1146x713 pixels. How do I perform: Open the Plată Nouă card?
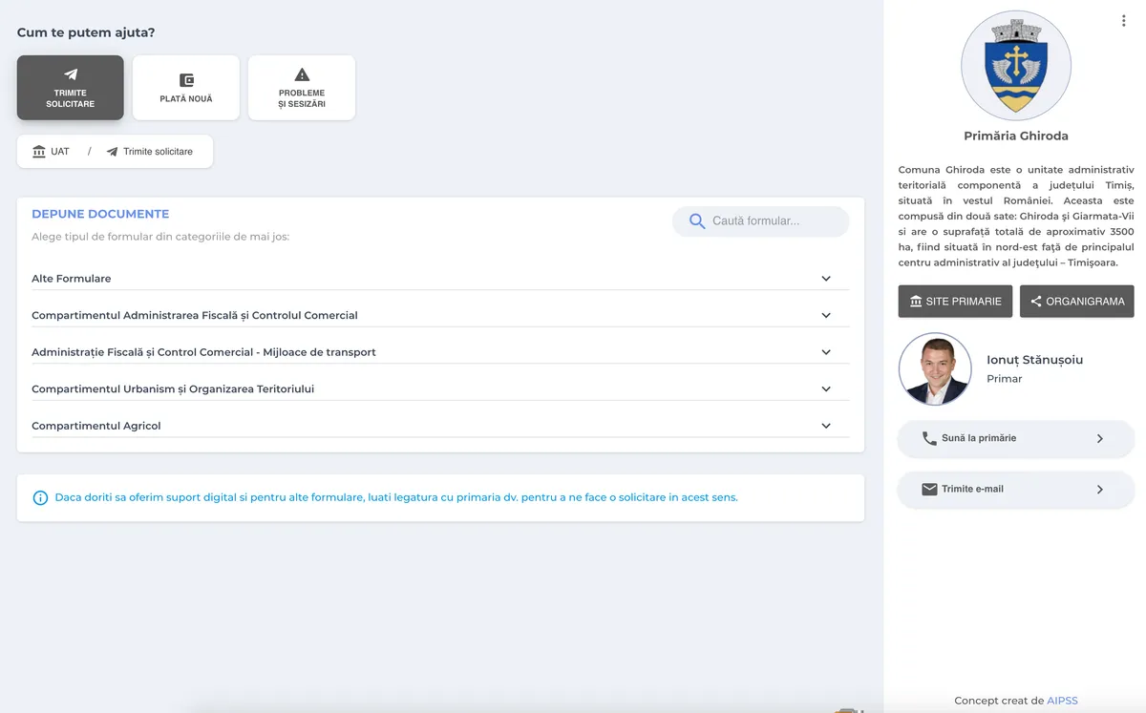(186, 88)
